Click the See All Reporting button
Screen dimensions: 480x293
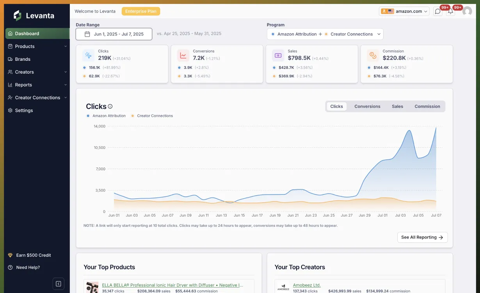pos(422,237)
